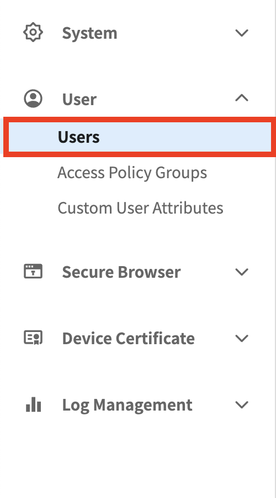Click the User profile avatar icon

33,98
